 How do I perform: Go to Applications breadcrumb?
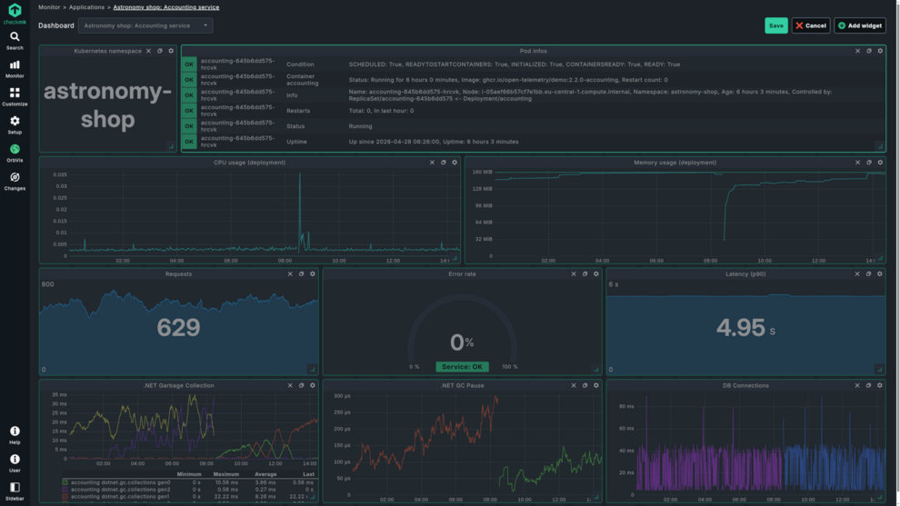point(86,7)
